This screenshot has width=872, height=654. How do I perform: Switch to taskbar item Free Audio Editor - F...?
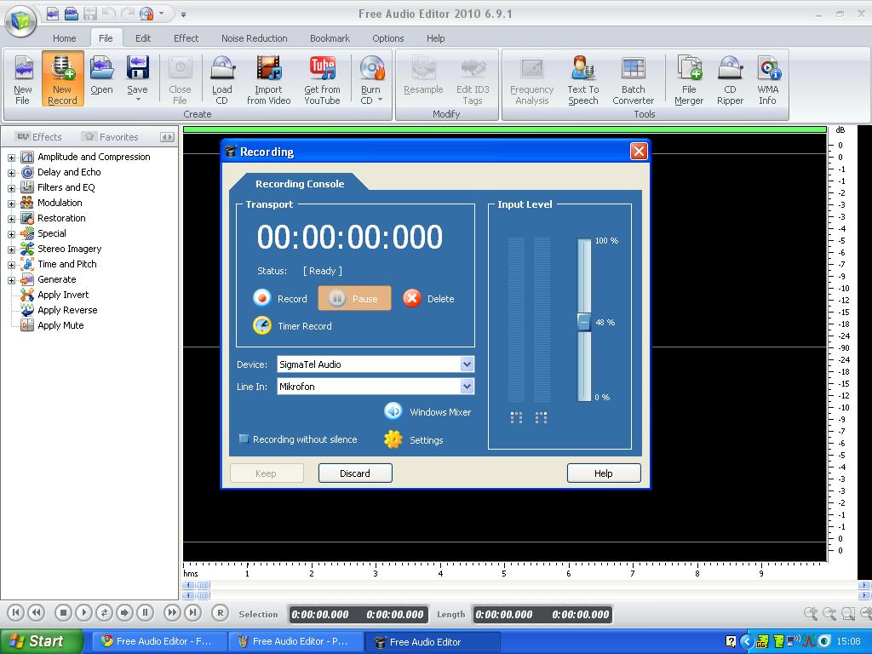tap(158, 642)
